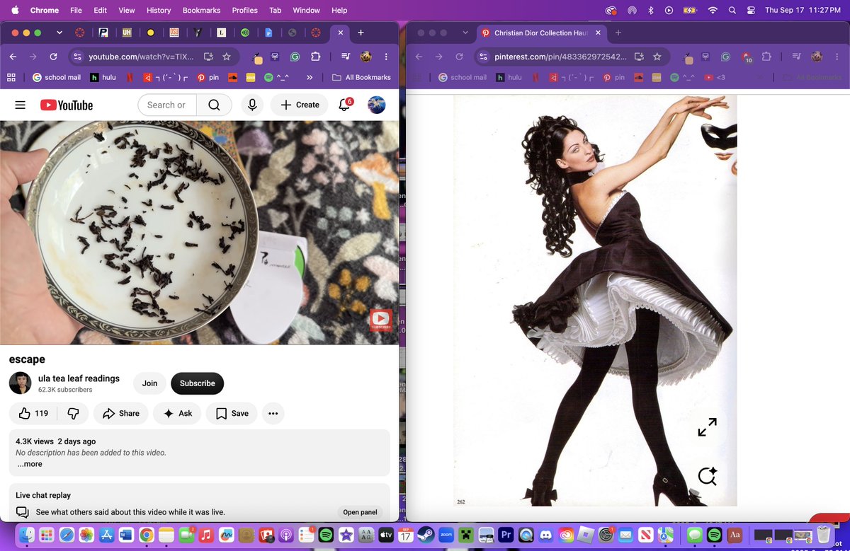
Task: Like the video with 119 likes
Action: 33,413
